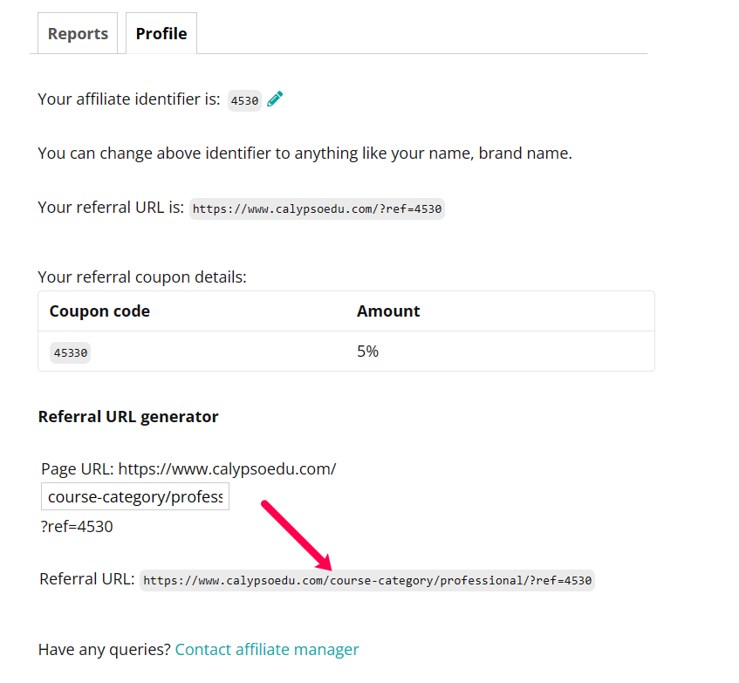The image size is (739, 683).
Task: Click the 'You can change above identifier' sentence
Action: [x=304, y=154]
